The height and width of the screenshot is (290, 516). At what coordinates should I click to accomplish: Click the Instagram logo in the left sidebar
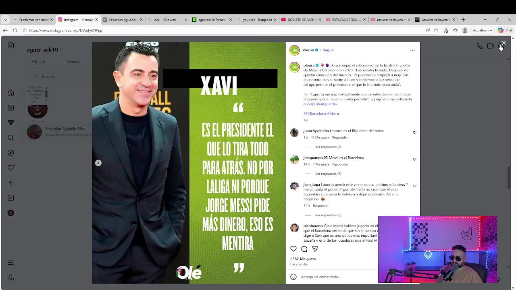click(11, 46)
